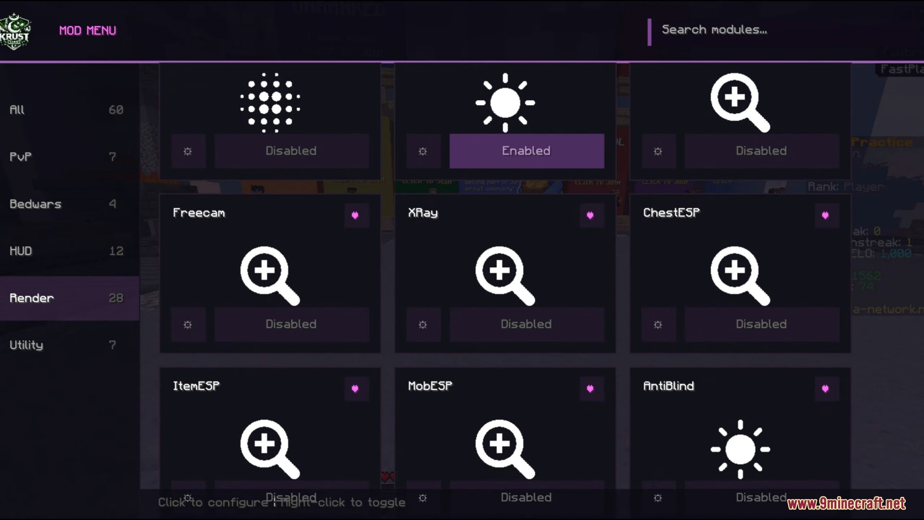Viewport: 924px width, 520px height.
Task: Click the heart icon on XRay
Action: tap(590, 215)
